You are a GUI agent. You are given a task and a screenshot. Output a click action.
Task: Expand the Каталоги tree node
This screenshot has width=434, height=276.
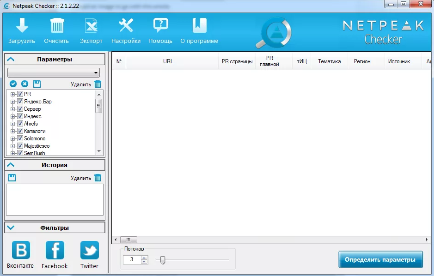(x=12, y=131)
